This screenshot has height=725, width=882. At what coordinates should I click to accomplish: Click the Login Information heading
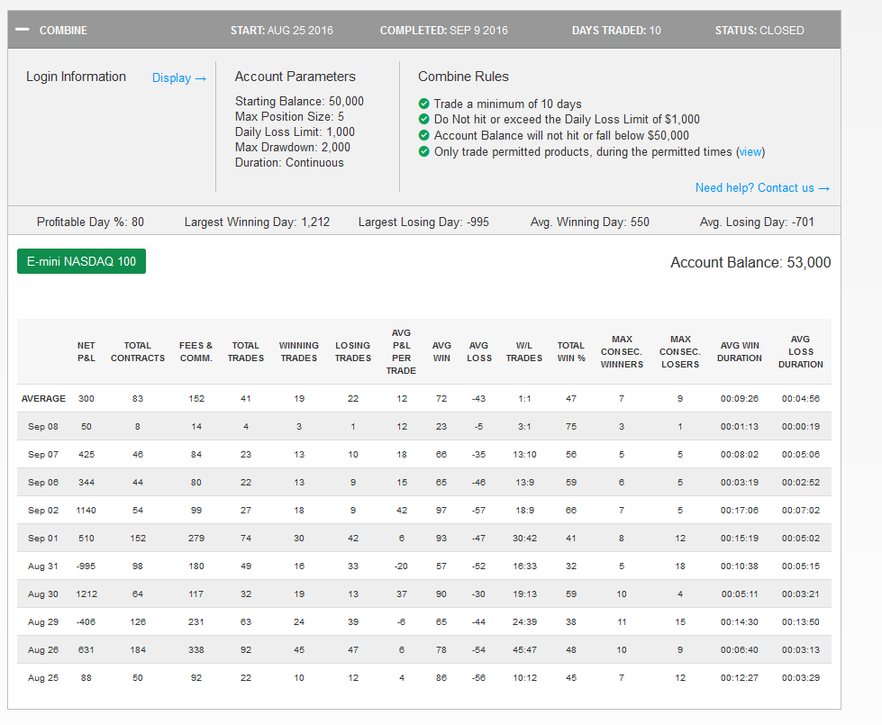(76, 77)
